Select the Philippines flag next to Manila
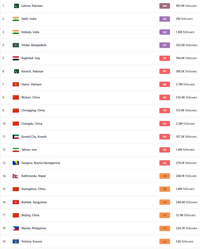Screen dimensions: 200x249 click(x=16, y=228)
